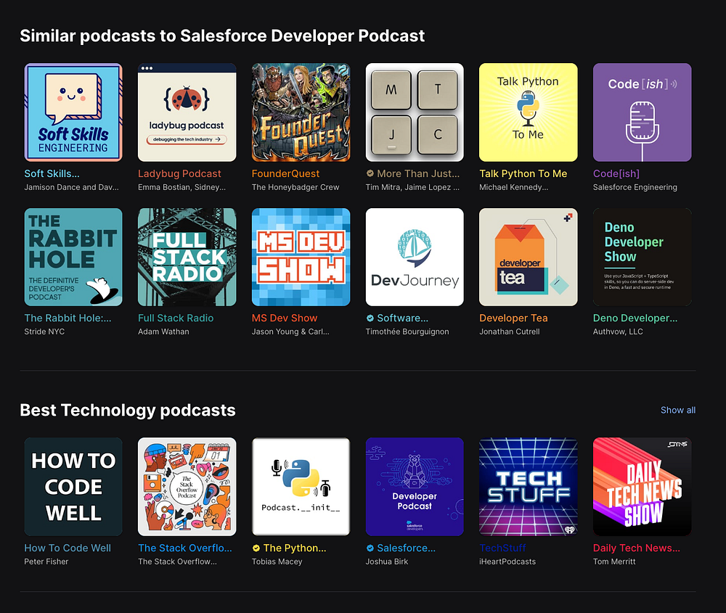The image size is (726, 613).
Task: Show all Best Technology podcasts
Action: (678, 410)
